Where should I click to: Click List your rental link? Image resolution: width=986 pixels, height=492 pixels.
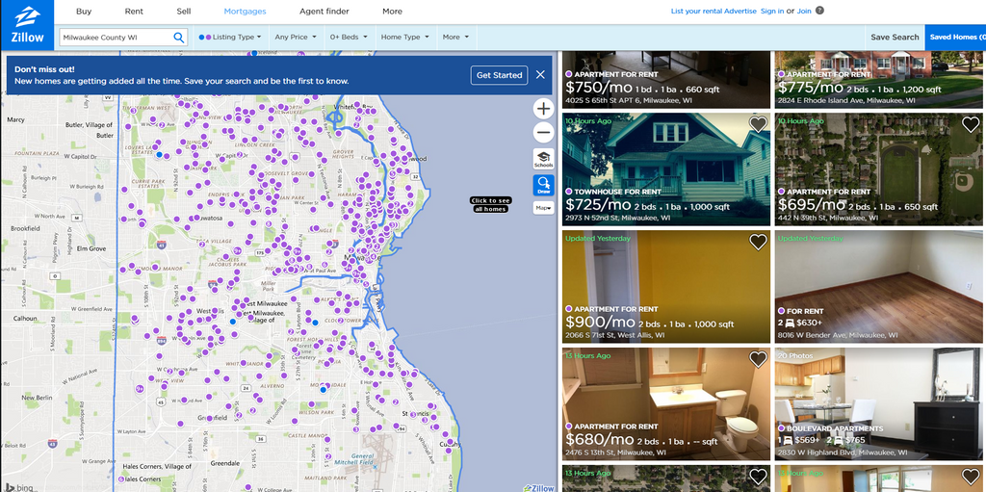click(x=696, y=12)
